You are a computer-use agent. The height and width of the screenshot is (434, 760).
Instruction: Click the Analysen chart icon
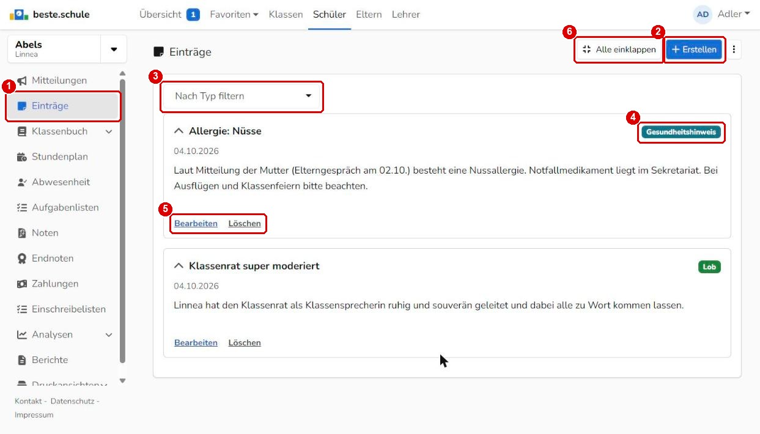click(x=22, y=335)
